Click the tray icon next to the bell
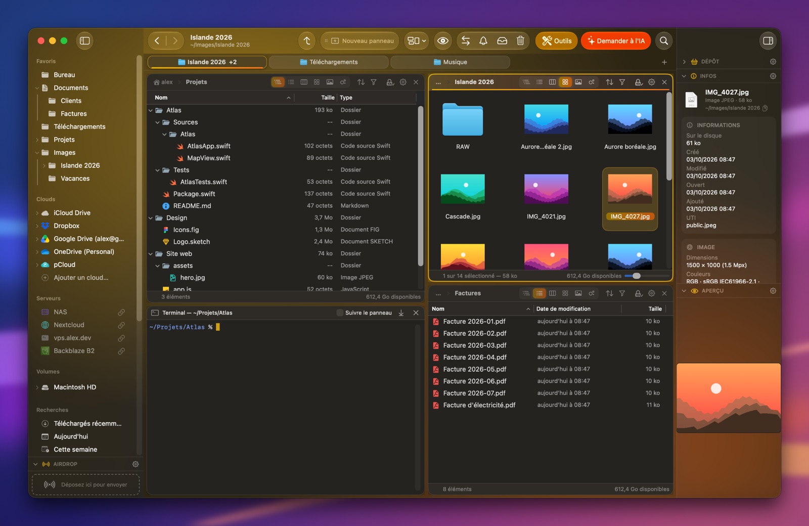Image resolution: width=809 pixels, height=526 pixels. click(502, 41)
